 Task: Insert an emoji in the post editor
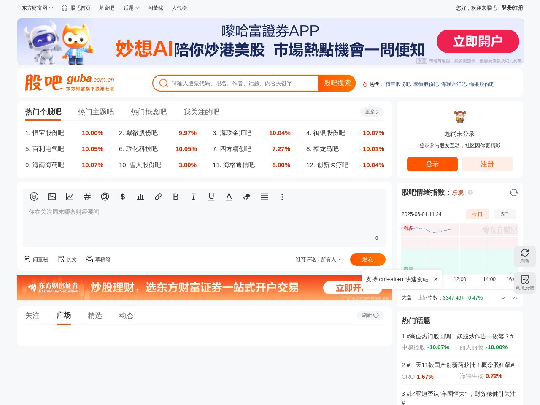point(34,197)
